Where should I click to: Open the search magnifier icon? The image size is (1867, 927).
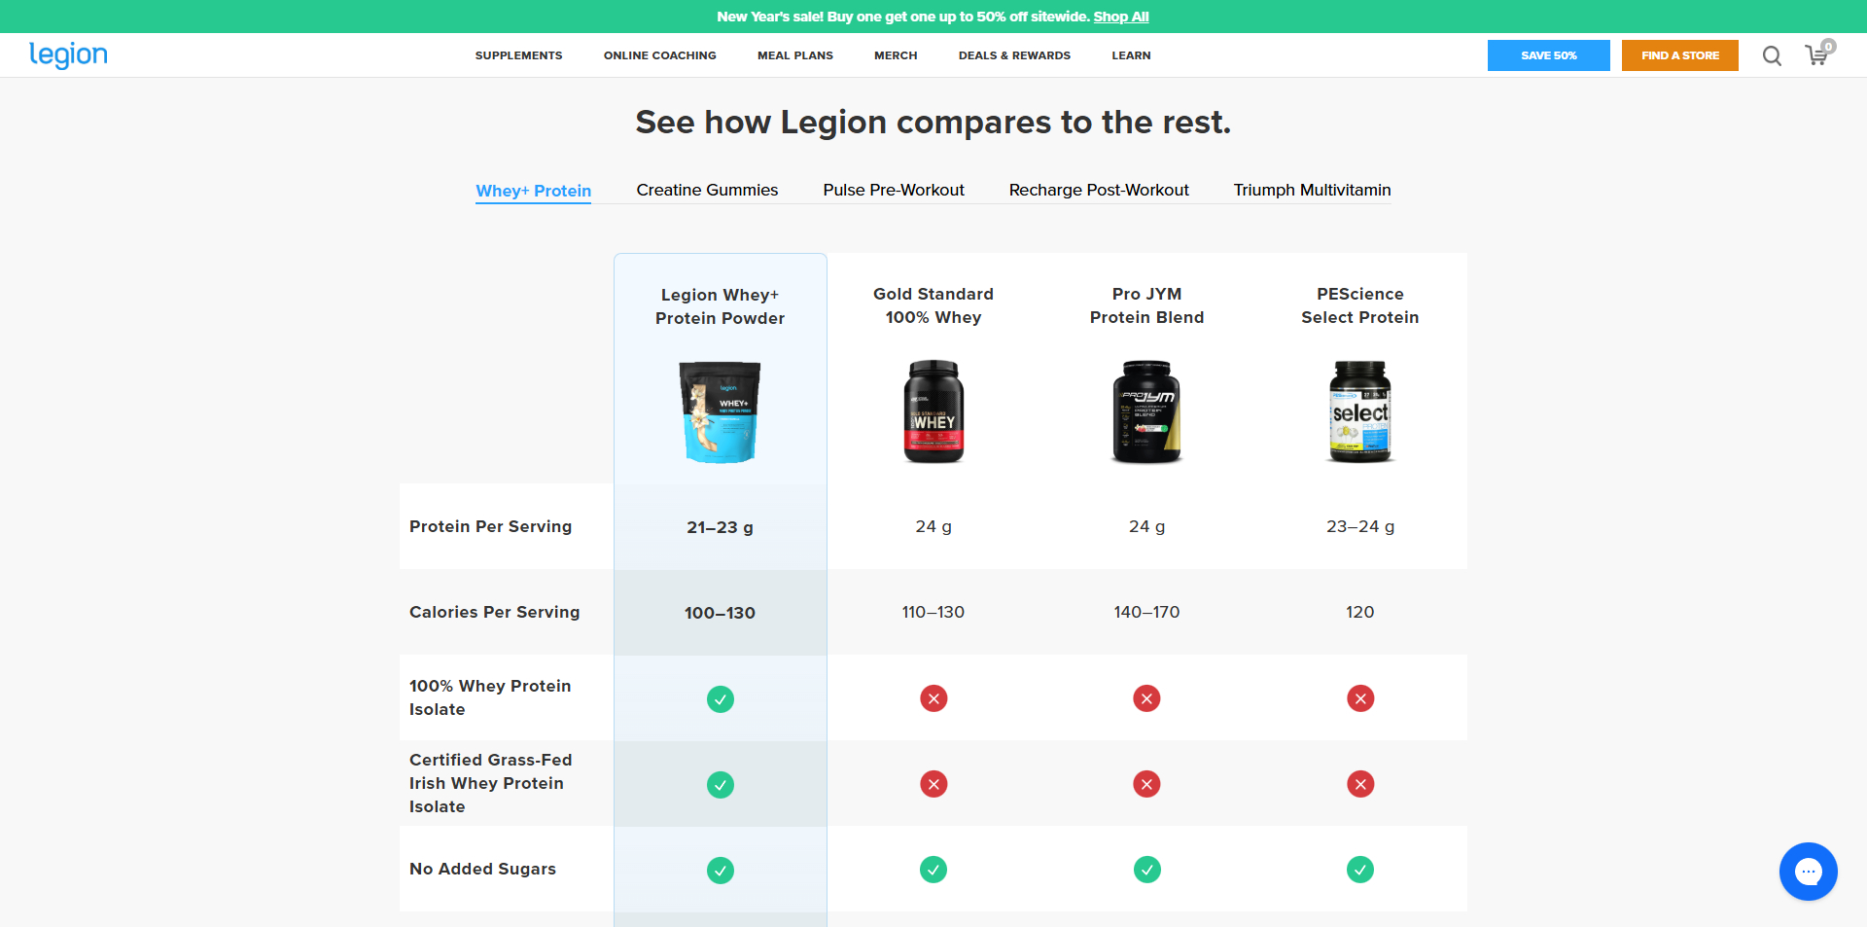[x=1772, y=56]
